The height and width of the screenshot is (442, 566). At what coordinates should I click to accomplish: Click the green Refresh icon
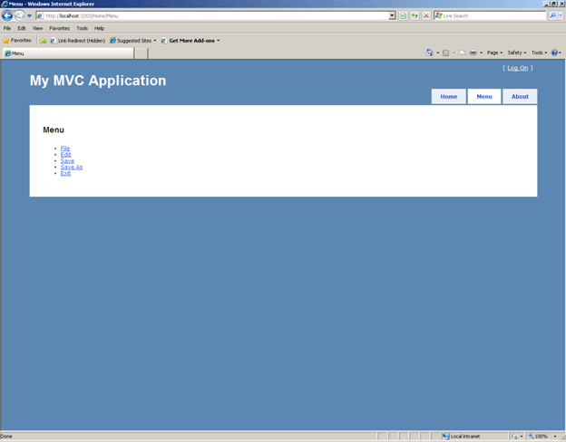[415, 16]
